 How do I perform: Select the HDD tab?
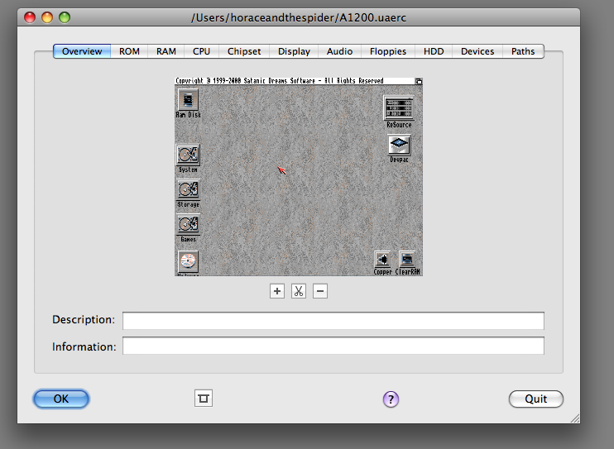tap(434, 51)
